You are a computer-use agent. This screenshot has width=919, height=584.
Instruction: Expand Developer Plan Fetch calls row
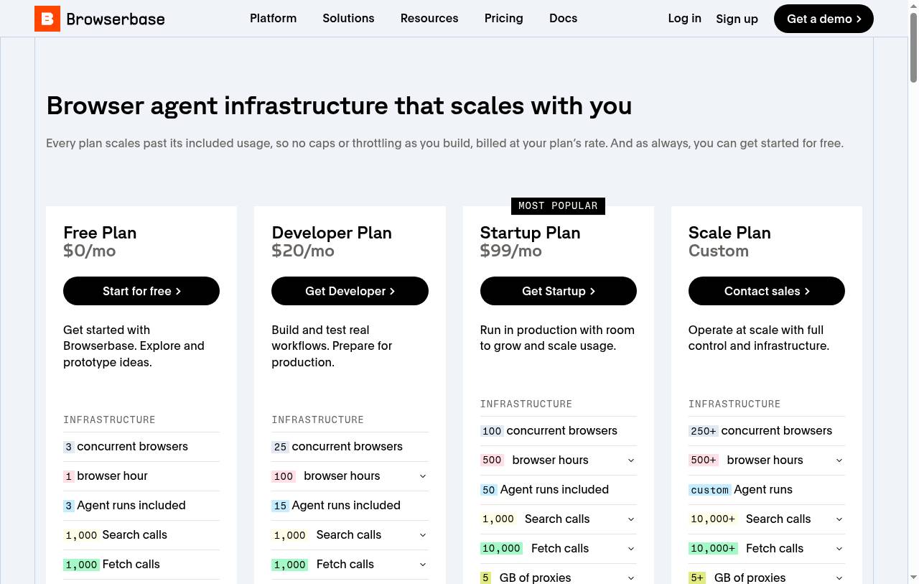tap(350, 565)
